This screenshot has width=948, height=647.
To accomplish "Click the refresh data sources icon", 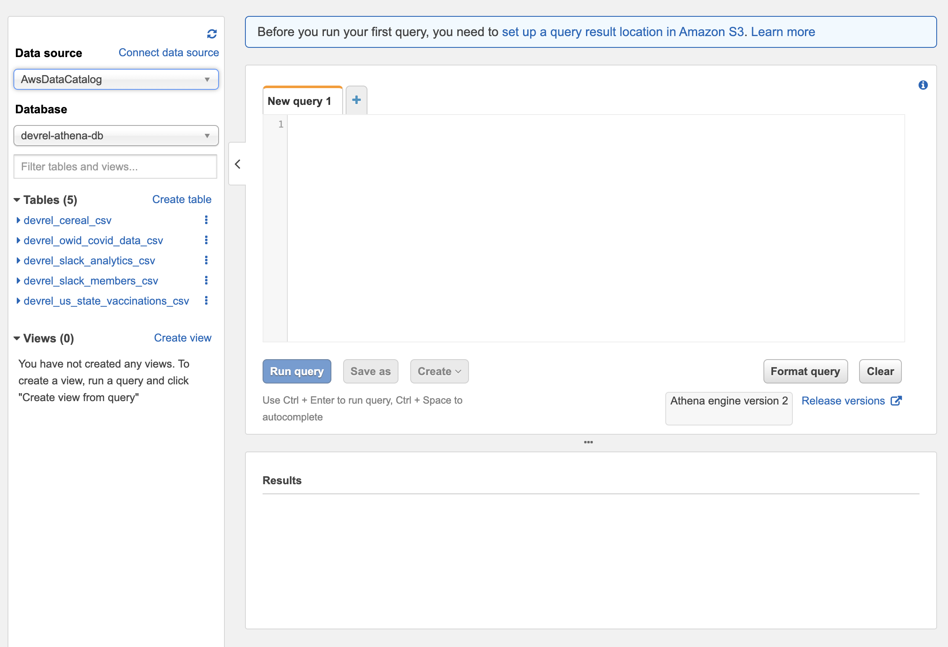I will pos(212,34).
